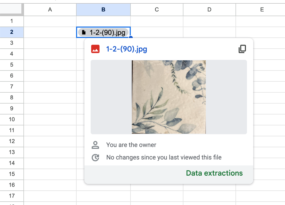The height and width of the screenshot is (205, 285).
Task: Select row 2 header
Action: tap(12, 32)
